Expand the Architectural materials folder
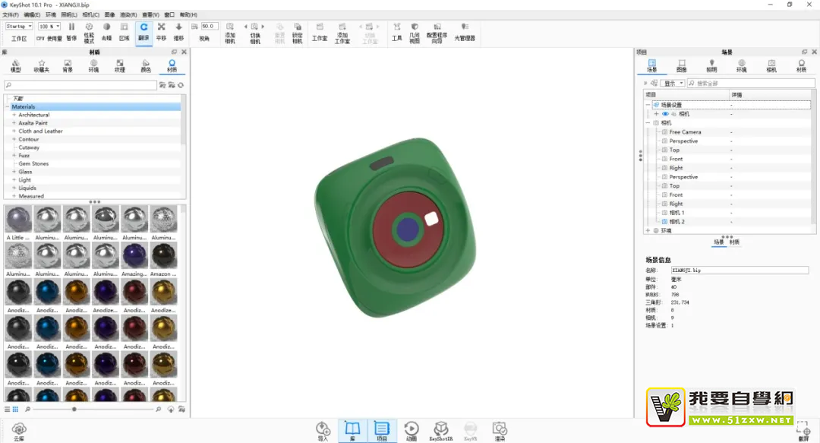Viewport: 820px width, 443px height. coord(14,115)
